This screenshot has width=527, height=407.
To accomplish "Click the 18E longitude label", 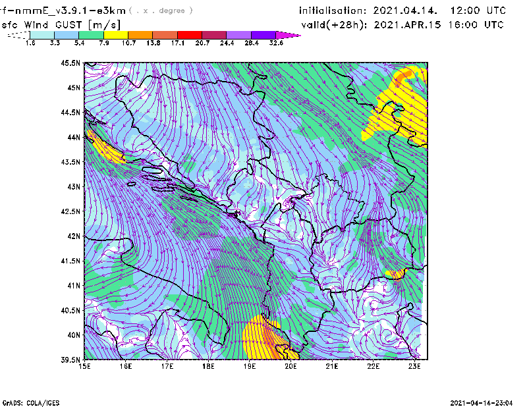I will (208, 366).
